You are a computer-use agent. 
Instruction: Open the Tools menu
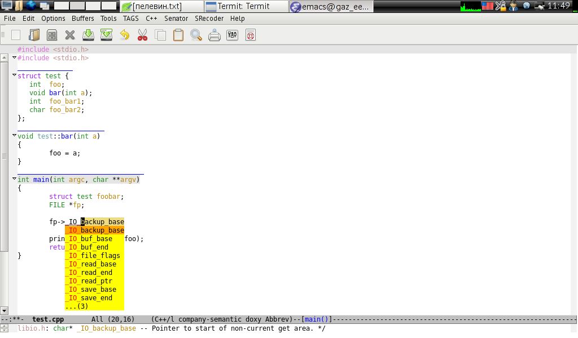pyautogui.click(x=108, y=19)
